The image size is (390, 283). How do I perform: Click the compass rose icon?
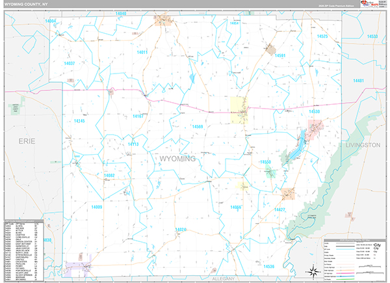[313, 271]
